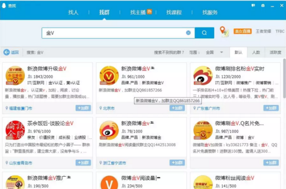Click the 广东省广州市 location link

point(208,108)
